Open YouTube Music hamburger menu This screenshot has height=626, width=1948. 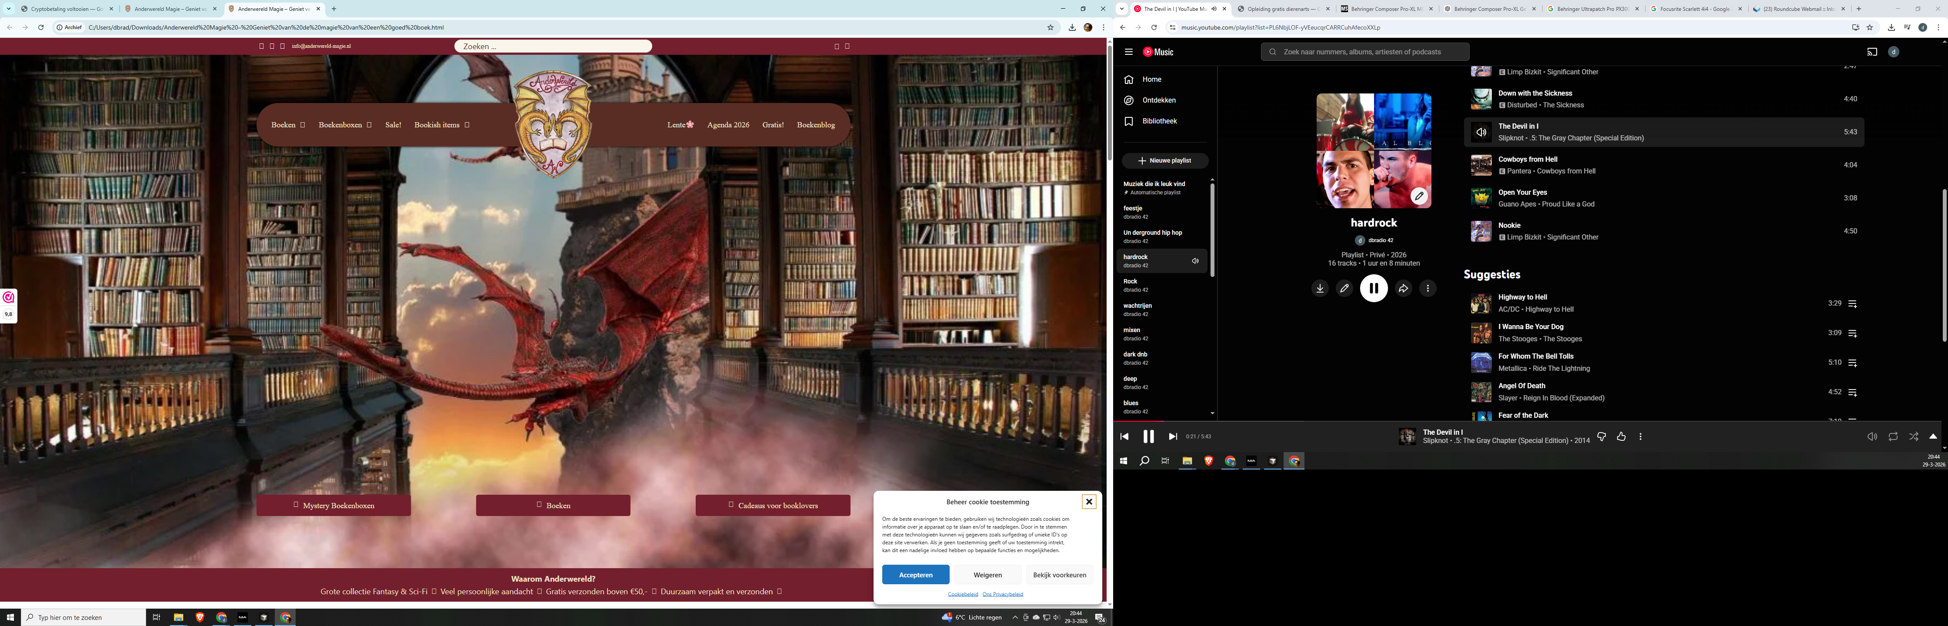[1128, 52]
